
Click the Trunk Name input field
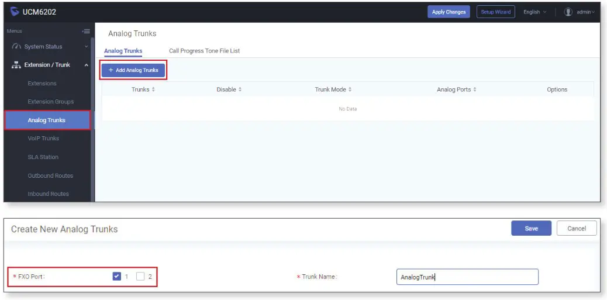[x=467, y=277]
